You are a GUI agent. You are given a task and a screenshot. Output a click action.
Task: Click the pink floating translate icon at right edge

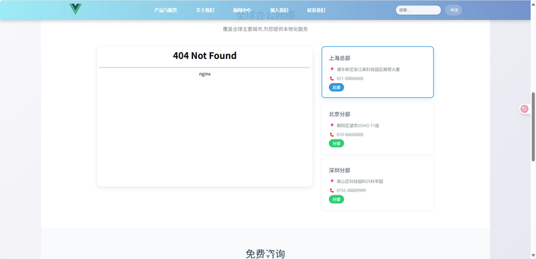525,109
